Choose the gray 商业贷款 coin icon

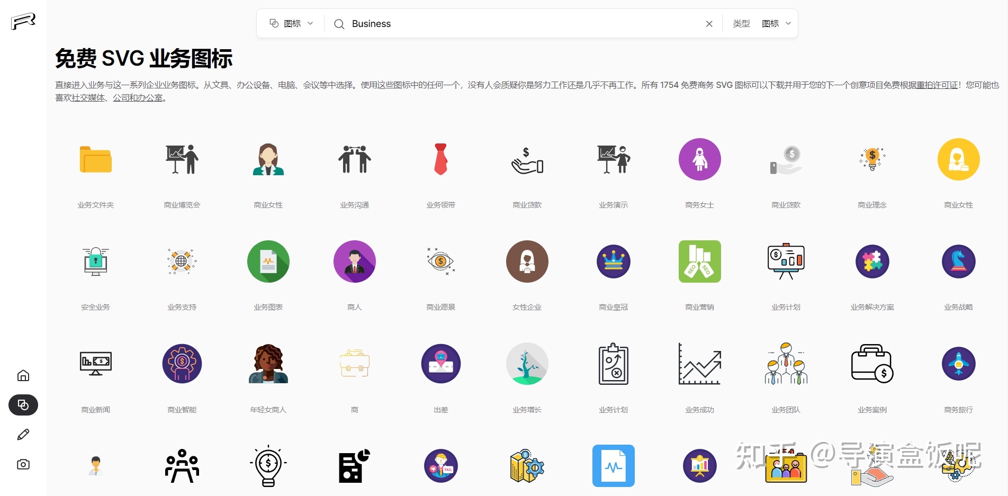[786, 159]
